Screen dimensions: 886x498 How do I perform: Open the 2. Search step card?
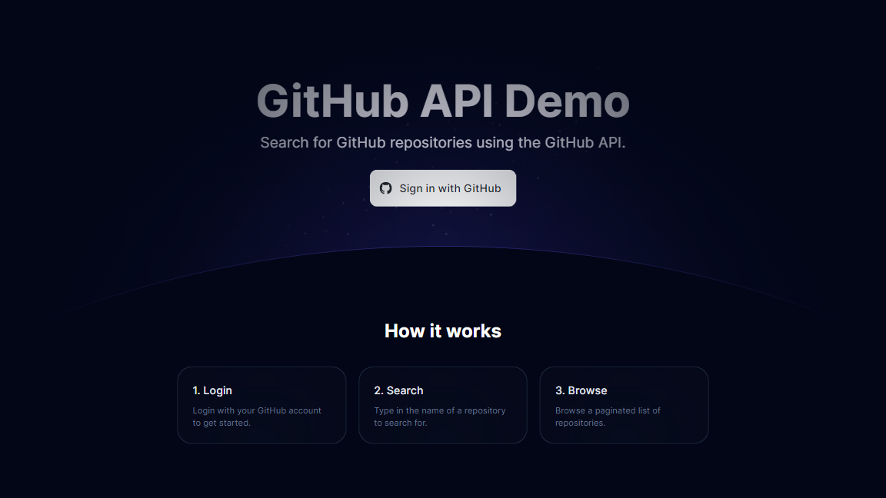pos(442,405)
